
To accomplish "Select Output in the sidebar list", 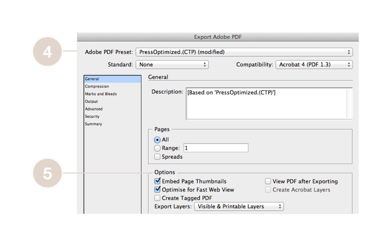I will click(x=112, y=102).
